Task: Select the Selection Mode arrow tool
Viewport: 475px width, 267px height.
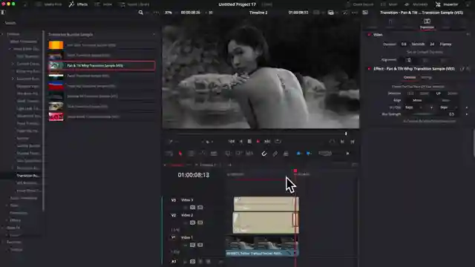Action: (x=180, y=154)
